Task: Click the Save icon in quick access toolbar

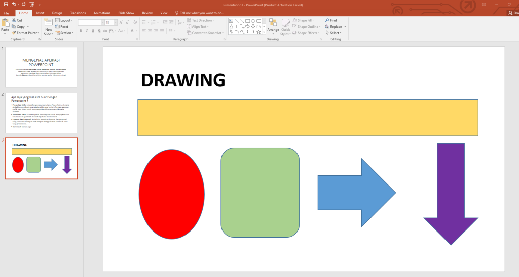Action: [5, 4]
